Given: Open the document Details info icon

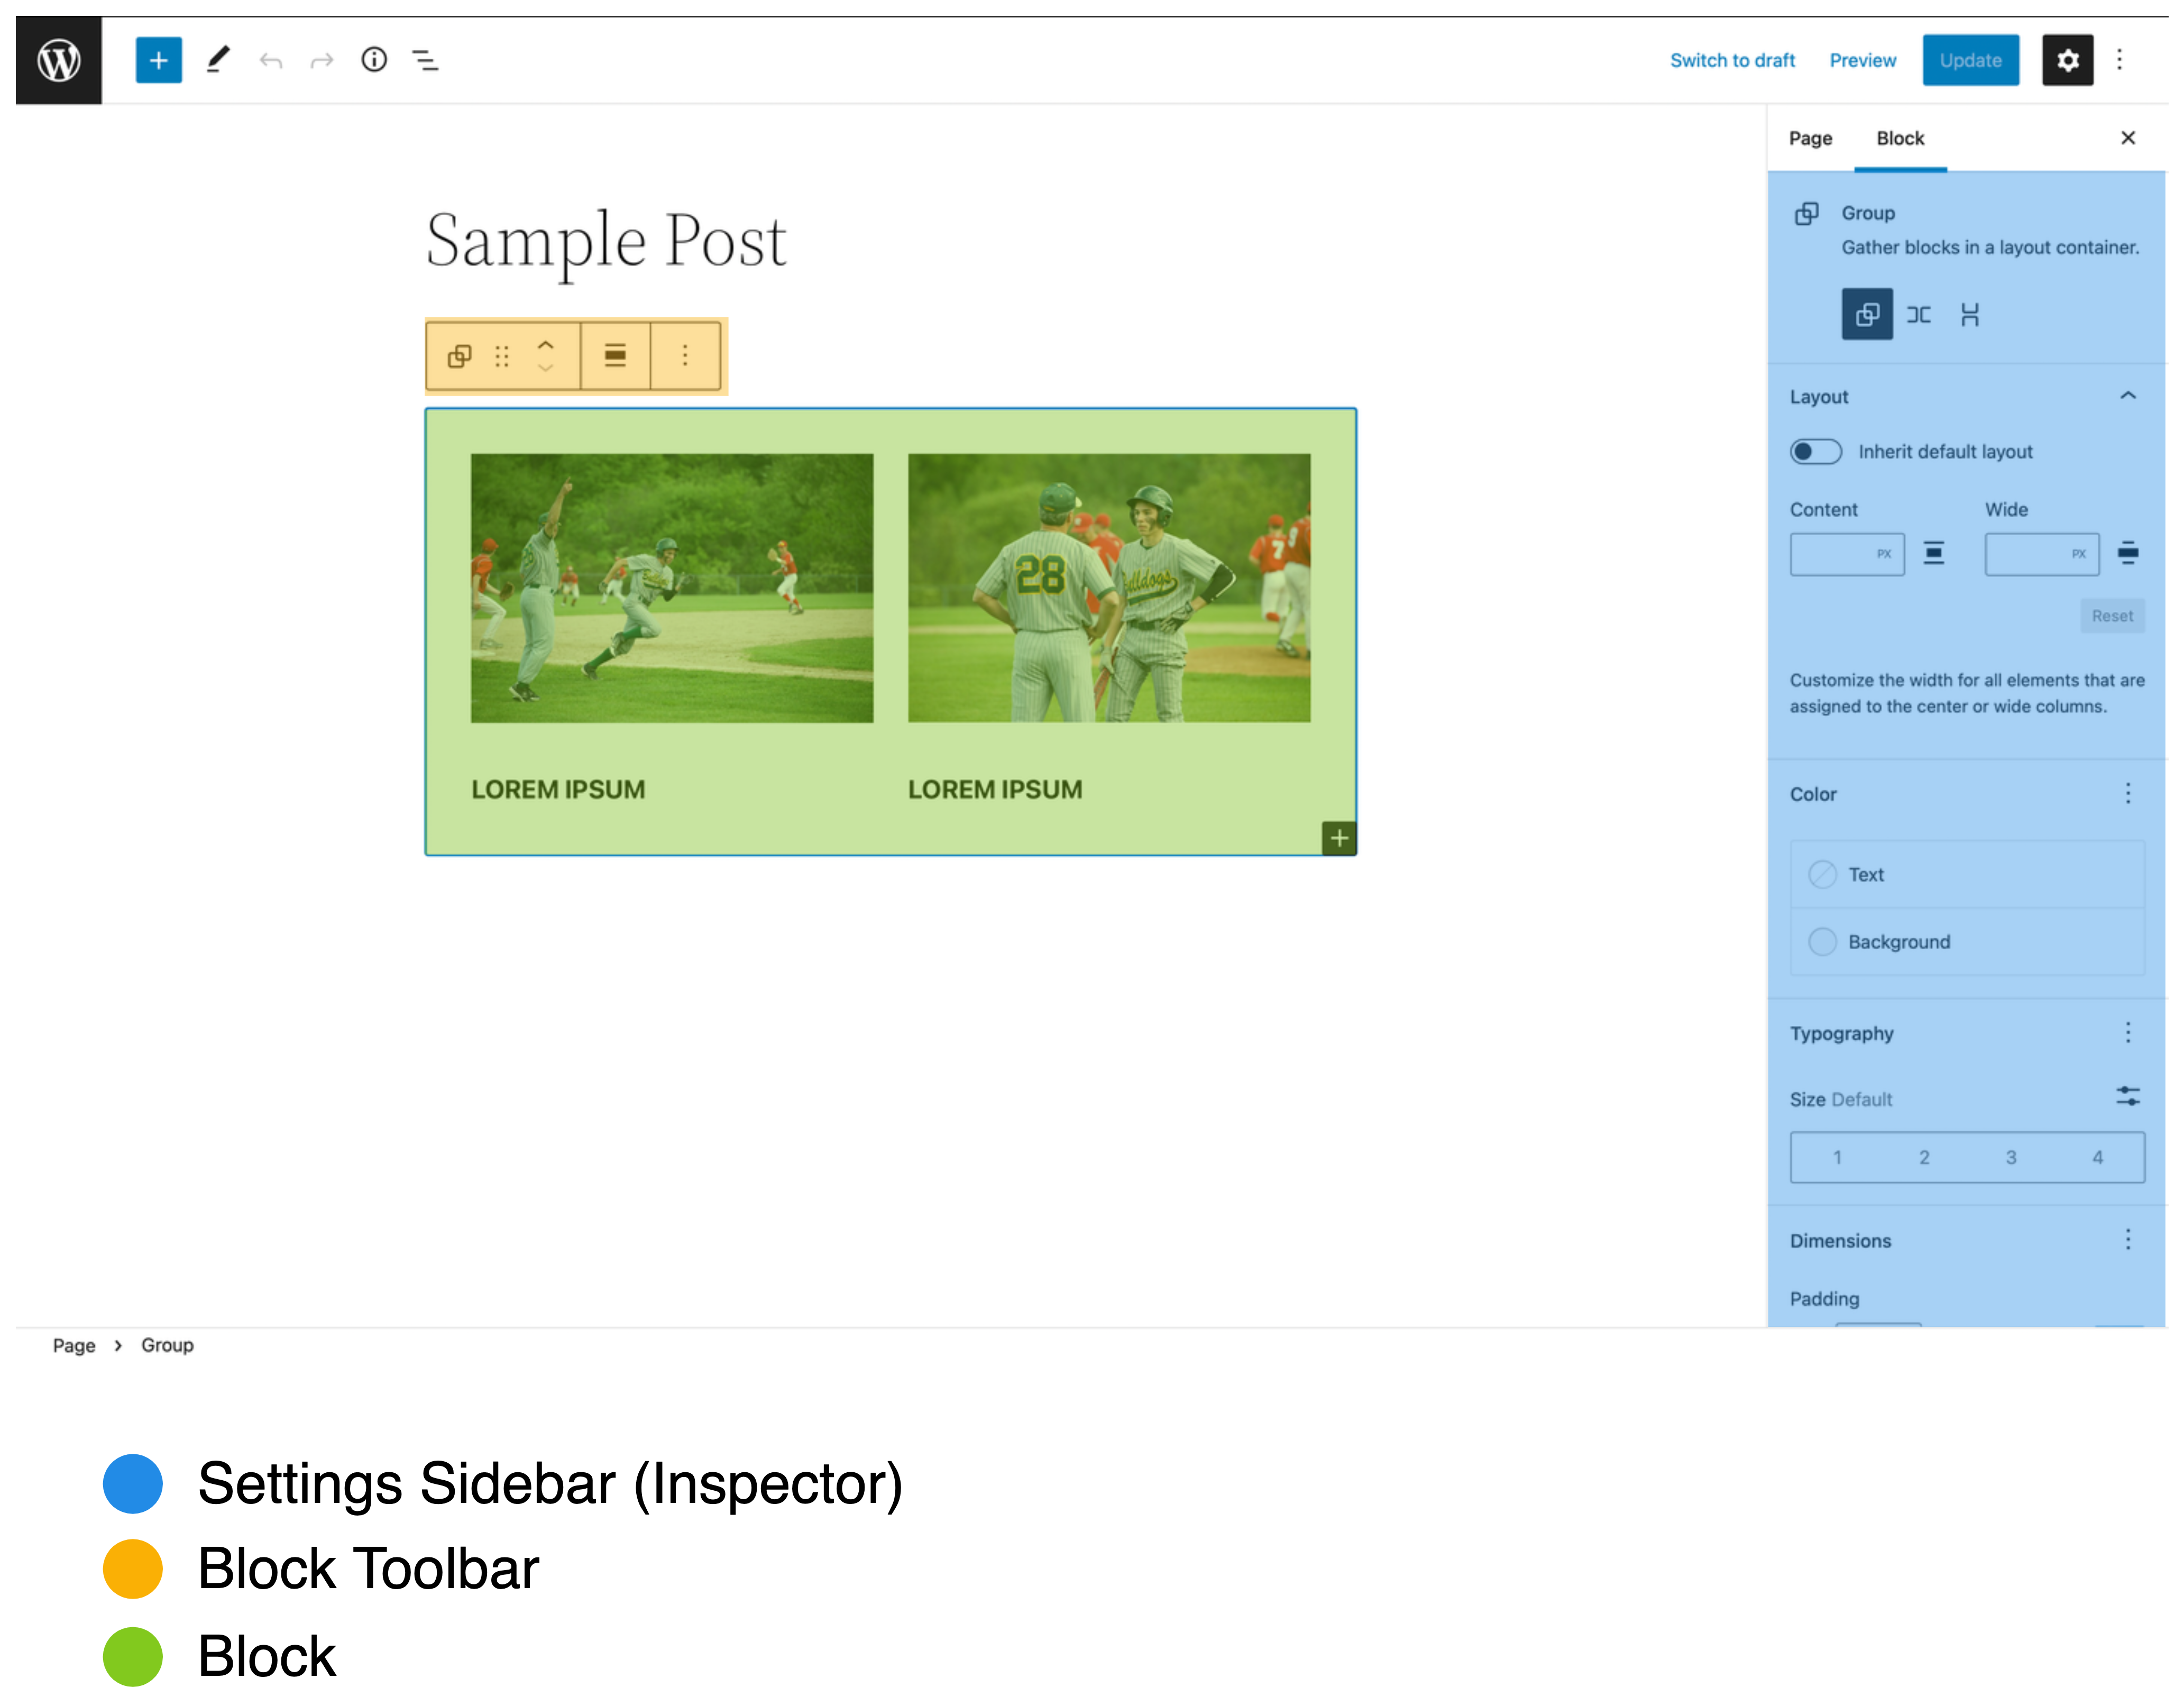Looking at the screenshot, I should [374, 60].
